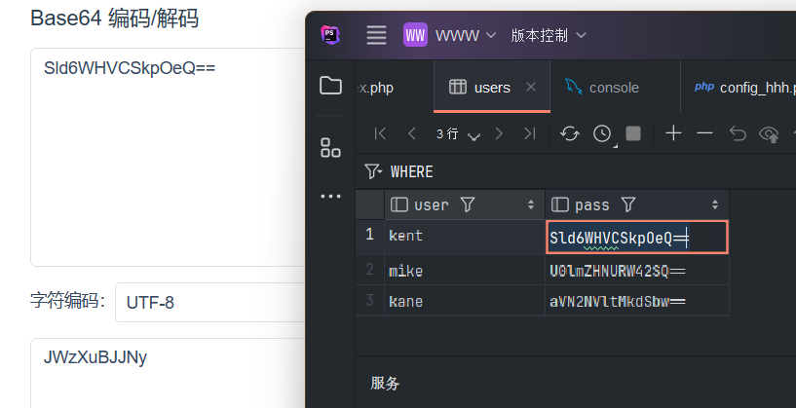
Task: Show more tool windows (three dots)
Action: pos(330,196)
